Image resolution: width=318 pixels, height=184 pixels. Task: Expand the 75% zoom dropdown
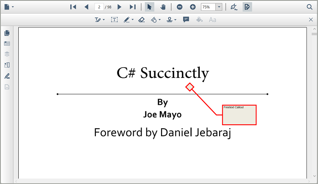point(219,7)
